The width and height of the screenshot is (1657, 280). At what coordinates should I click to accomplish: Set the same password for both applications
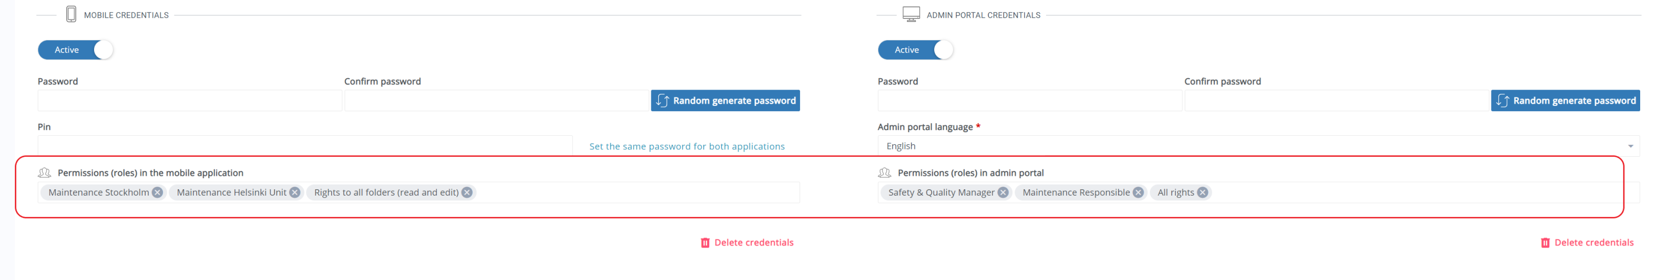[x=687, y=146]
